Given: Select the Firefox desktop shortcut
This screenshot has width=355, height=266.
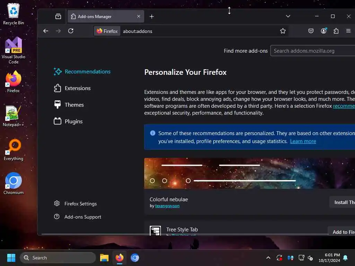Looking at the screenshot, I should pyautogui.click(x=14, y=82).
